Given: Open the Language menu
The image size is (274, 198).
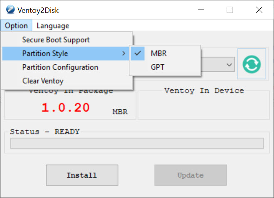Looking at the screenshot, I should [53, 26].
